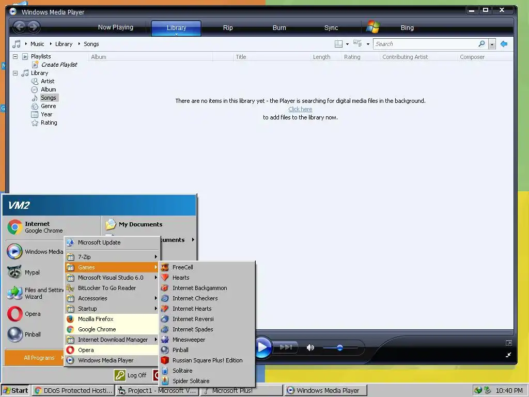Go forward with the Media Player forward arrow
529x397 pixels.
(x=34, y=27)
